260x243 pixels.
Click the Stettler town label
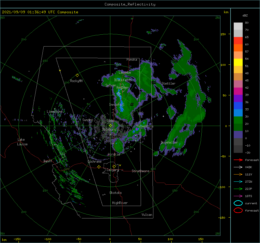click(168, 84)
